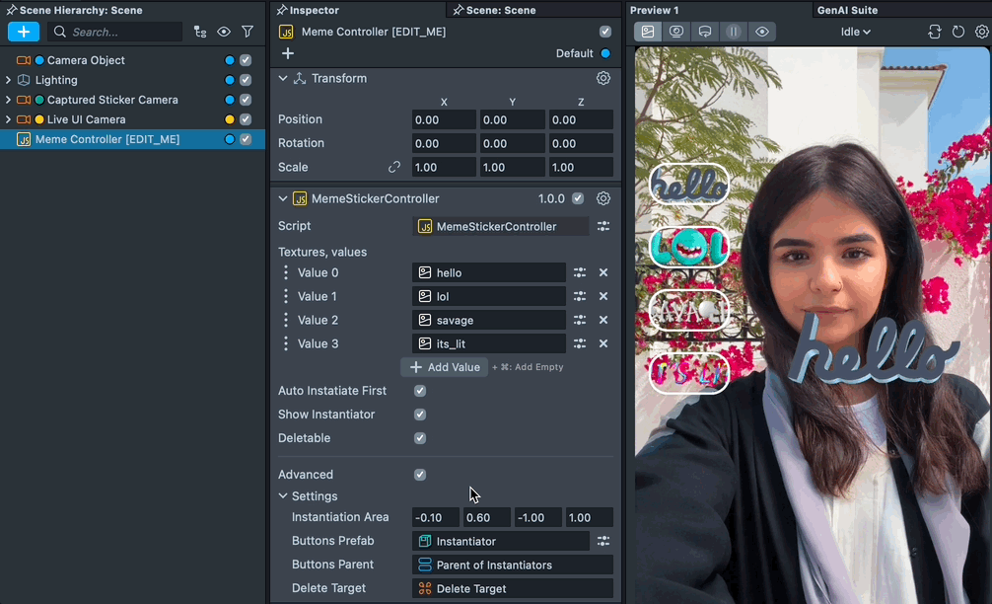Pause the preview playback
Image resolution: width=992 pixels, height=604 pixels.
pos(734,32)
